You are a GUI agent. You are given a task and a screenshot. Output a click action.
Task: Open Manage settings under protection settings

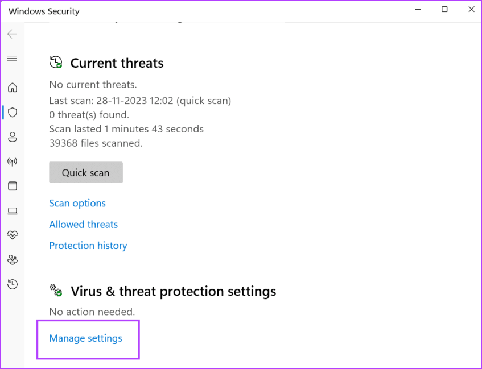(x=85, y=338)
